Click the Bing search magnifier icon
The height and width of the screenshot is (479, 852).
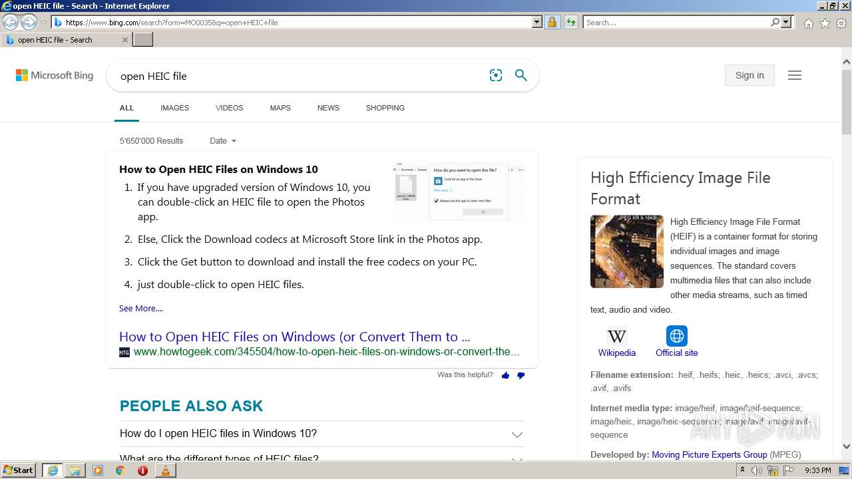click(x=521, y=75)
